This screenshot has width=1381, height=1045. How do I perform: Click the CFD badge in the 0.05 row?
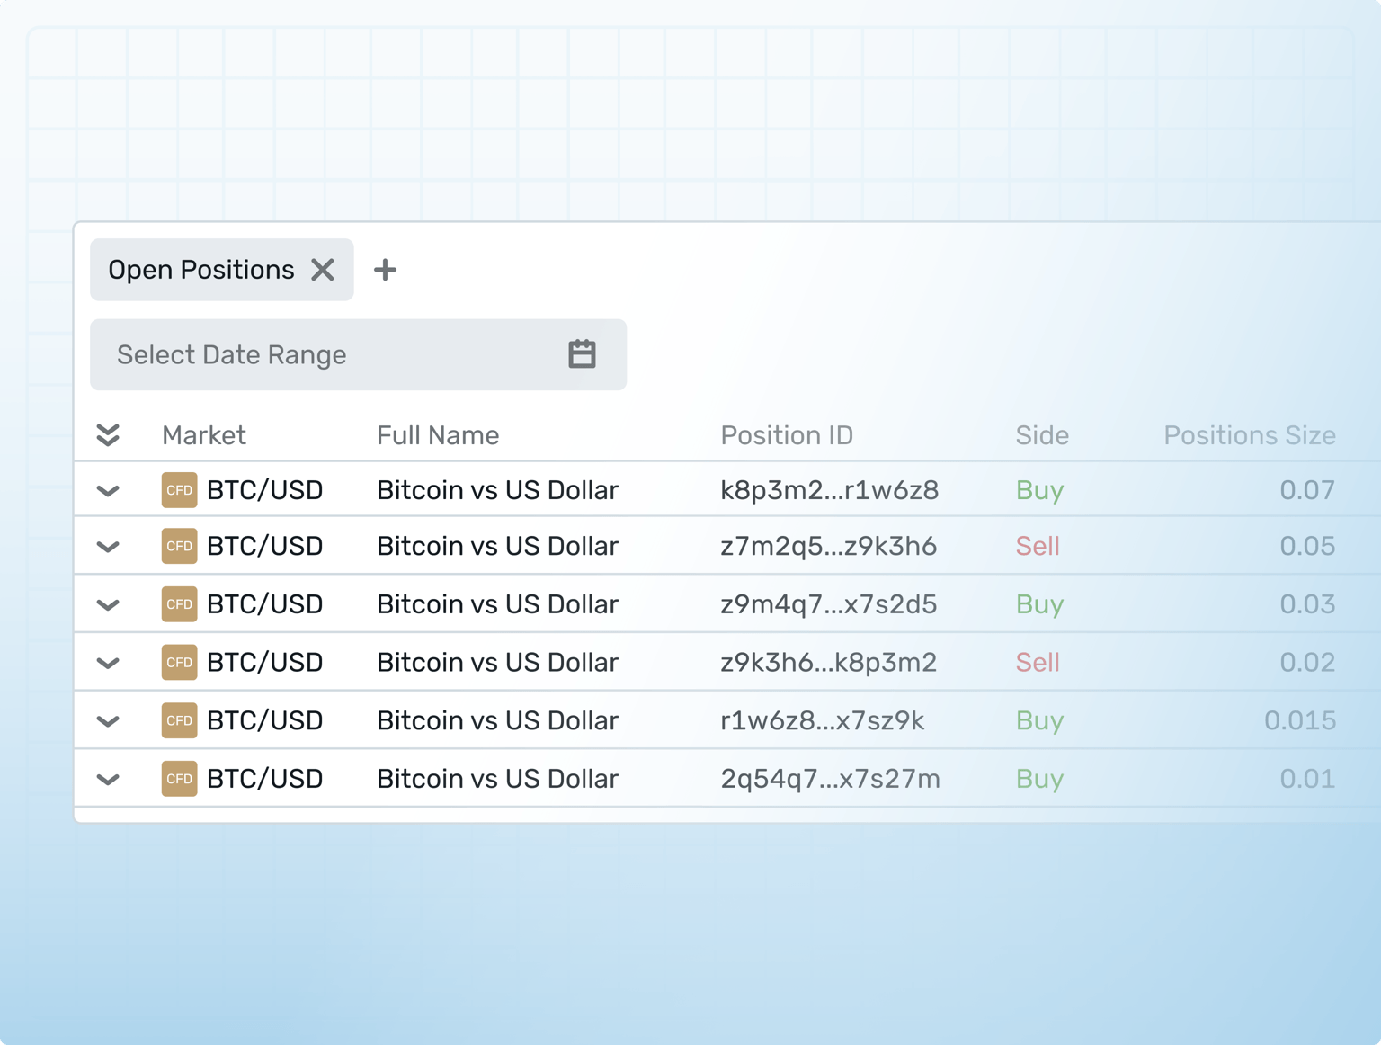179,546
